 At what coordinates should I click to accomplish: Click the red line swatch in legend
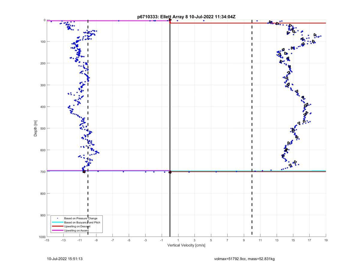(x=57, y=227)
